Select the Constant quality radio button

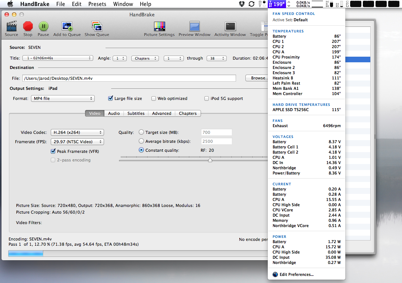[141, 150]
